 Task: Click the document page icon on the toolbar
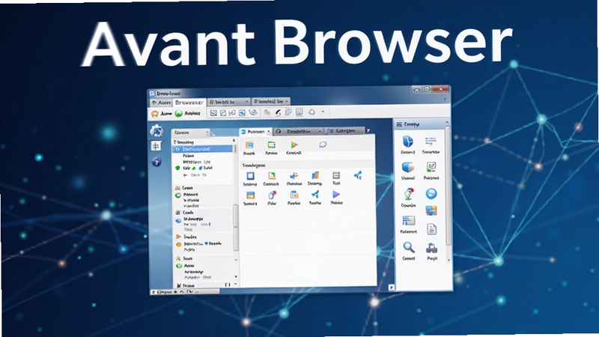tap(299, 112)
